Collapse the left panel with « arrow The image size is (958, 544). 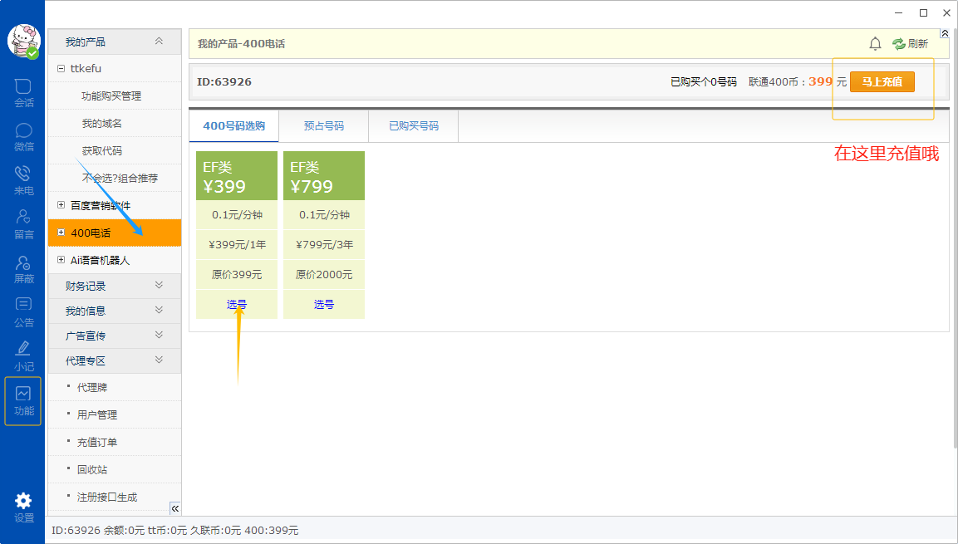tap(174, 508)
